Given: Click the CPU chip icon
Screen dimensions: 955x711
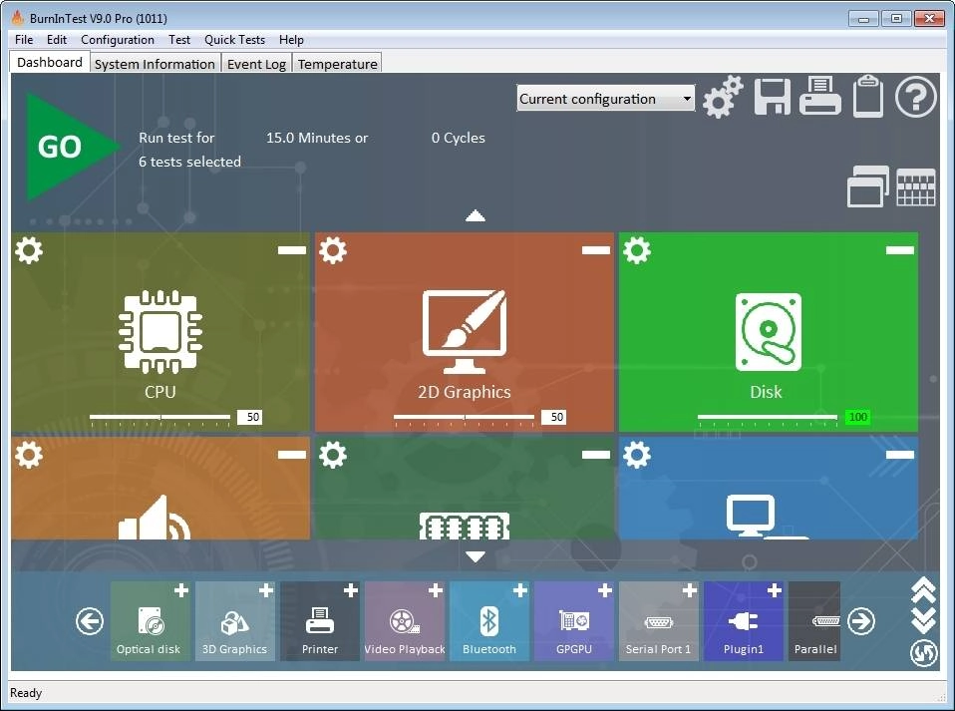Looking at the screenshot, I should (160, 331).
